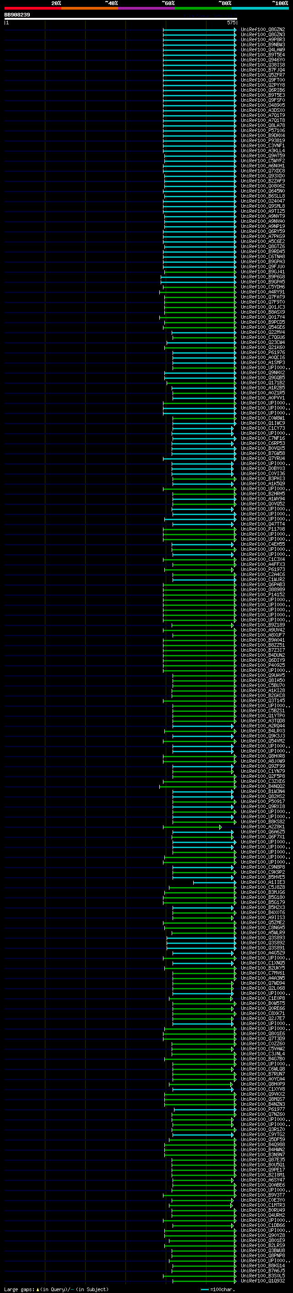
Task: Select hit label UniRef100_A4RY91
Action: 263,292
